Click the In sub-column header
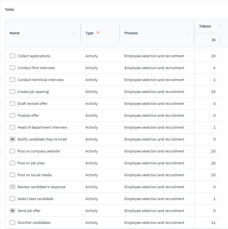This screenshot has width=228, height=229. pyautogui.click(x=214, y=40)
